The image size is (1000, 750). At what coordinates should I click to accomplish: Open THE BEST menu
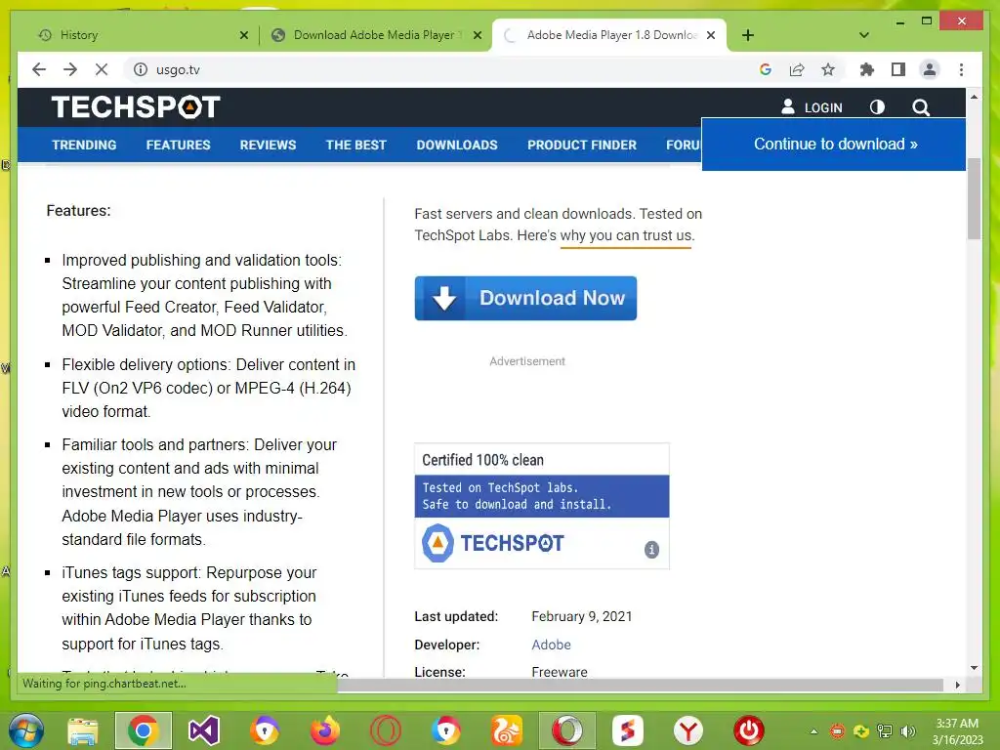(x=355, y=145)
